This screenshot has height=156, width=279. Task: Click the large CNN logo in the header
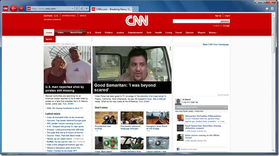(x=137, y=21)
